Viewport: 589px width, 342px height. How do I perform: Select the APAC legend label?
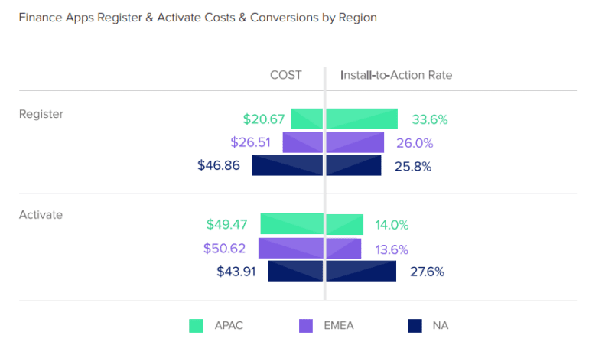(x=229, y=325)
